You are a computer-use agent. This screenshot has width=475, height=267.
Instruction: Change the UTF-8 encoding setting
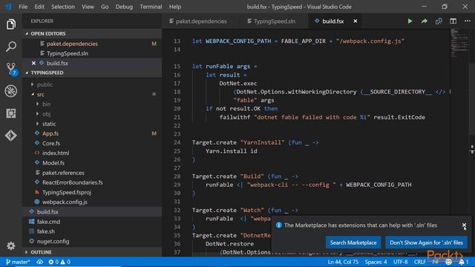coord(401,262)
